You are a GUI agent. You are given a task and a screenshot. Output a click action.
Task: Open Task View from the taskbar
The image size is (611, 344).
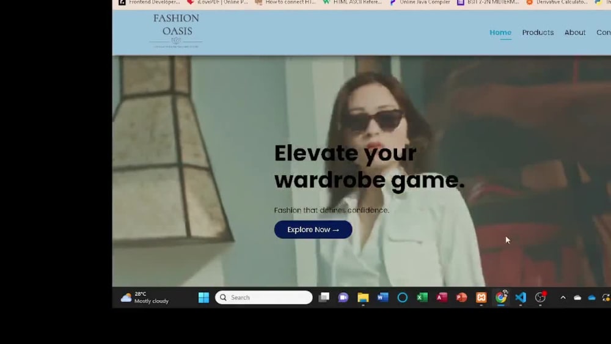coord(324,298)
